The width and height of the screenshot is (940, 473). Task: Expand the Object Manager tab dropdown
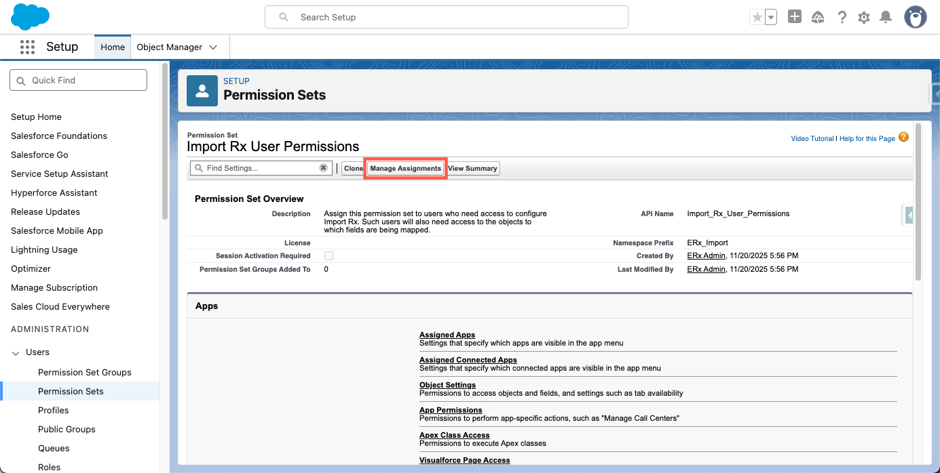point(213,47)
